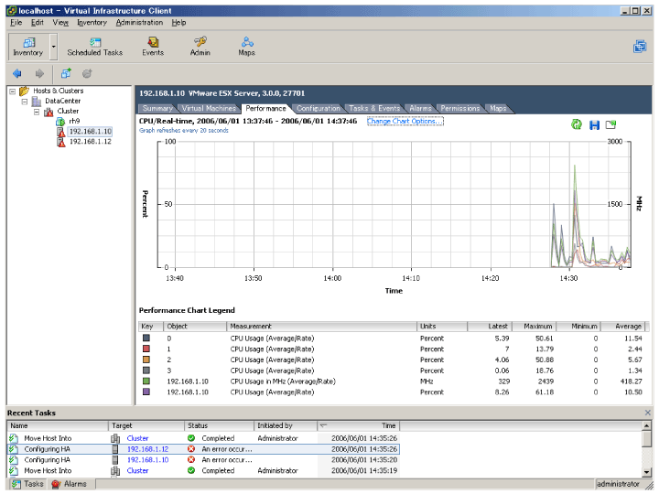Sort recent tasks by Time column header
659x494 pixels.
pyautogui.click(x=358, y=425)
